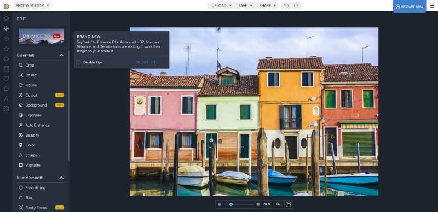The height and width of the screenshot is (212, 438).
Task: Click the undo arrow icon
Action: click(x=286, y=5)
